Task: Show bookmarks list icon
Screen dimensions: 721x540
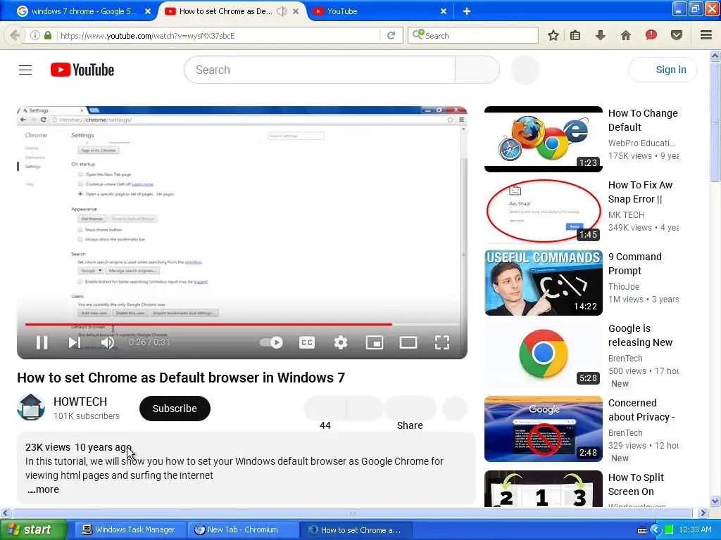Action: pos(575,35)
